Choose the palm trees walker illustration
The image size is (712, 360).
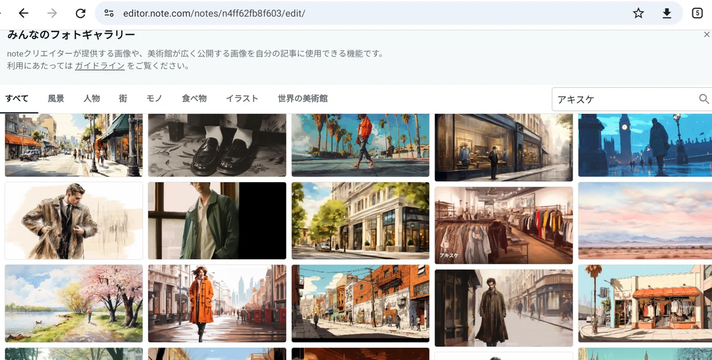click(360, 145)
